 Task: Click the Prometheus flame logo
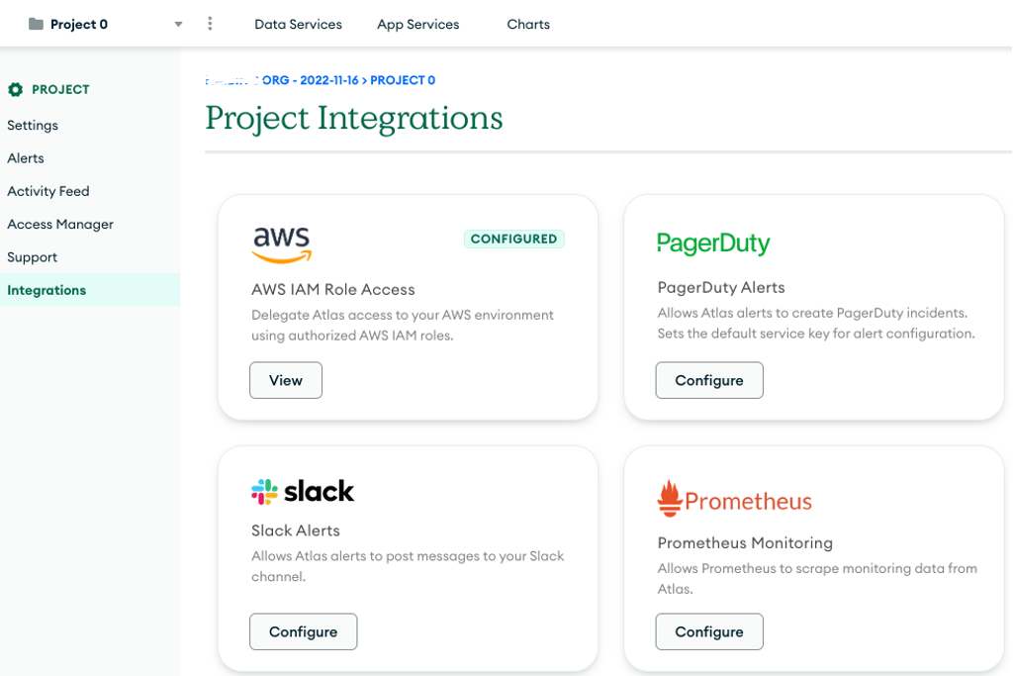pyautogui.click(x=672, y=496)
